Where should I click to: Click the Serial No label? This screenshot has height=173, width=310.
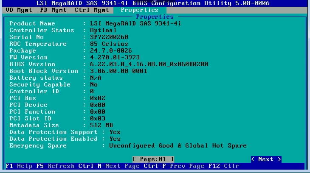tap(26, 37)
